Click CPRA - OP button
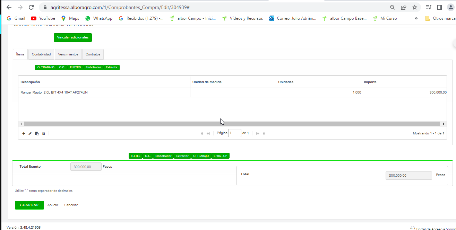The height and width of the screenshot is (230, 456). tap(221, 156)
